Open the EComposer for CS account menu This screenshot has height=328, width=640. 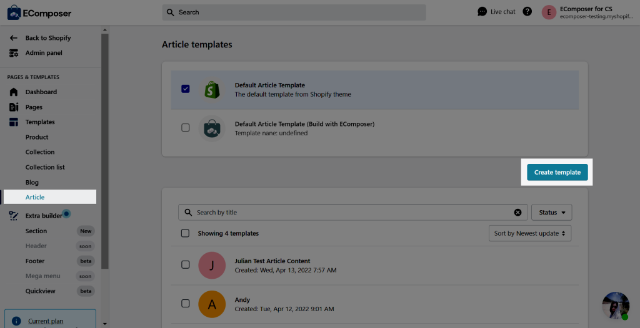coord(587,12)
